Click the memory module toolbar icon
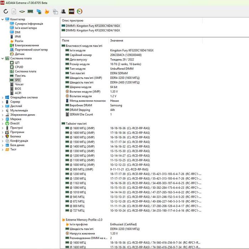 coord(30,11)
